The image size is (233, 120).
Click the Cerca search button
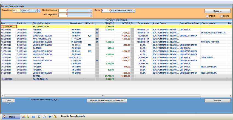click(217, 11)
